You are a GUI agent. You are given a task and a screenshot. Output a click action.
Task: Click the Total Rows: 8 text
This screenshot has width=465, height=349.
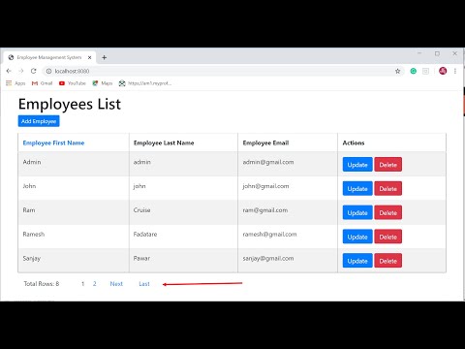42,284
